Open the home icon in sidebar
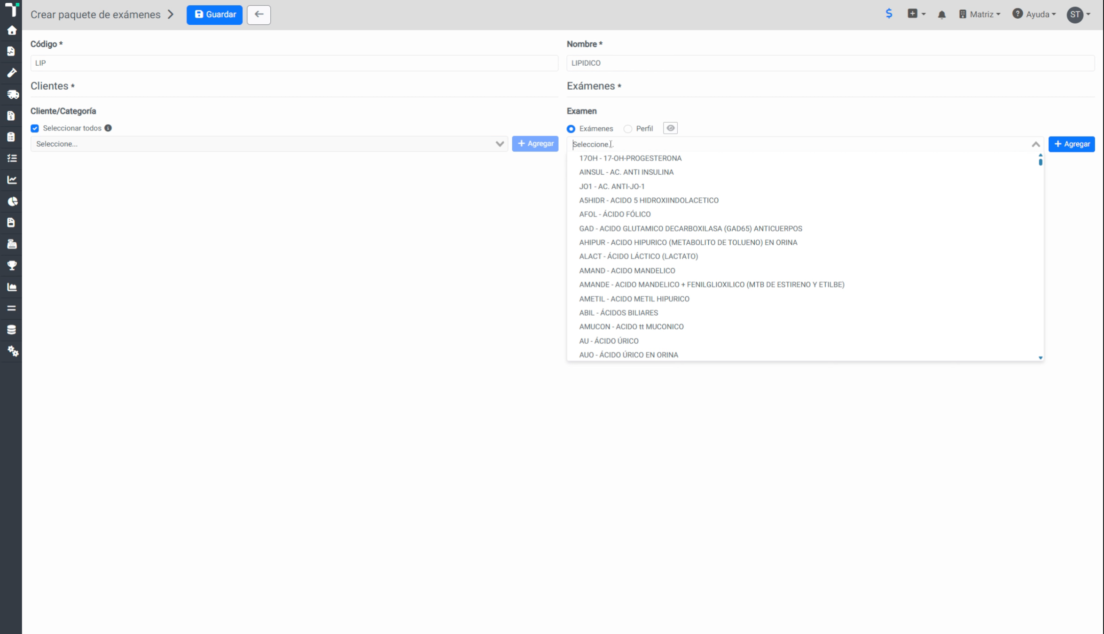Screen dimensions: 1104x634 pyautogui.click(x=12, y=31)
